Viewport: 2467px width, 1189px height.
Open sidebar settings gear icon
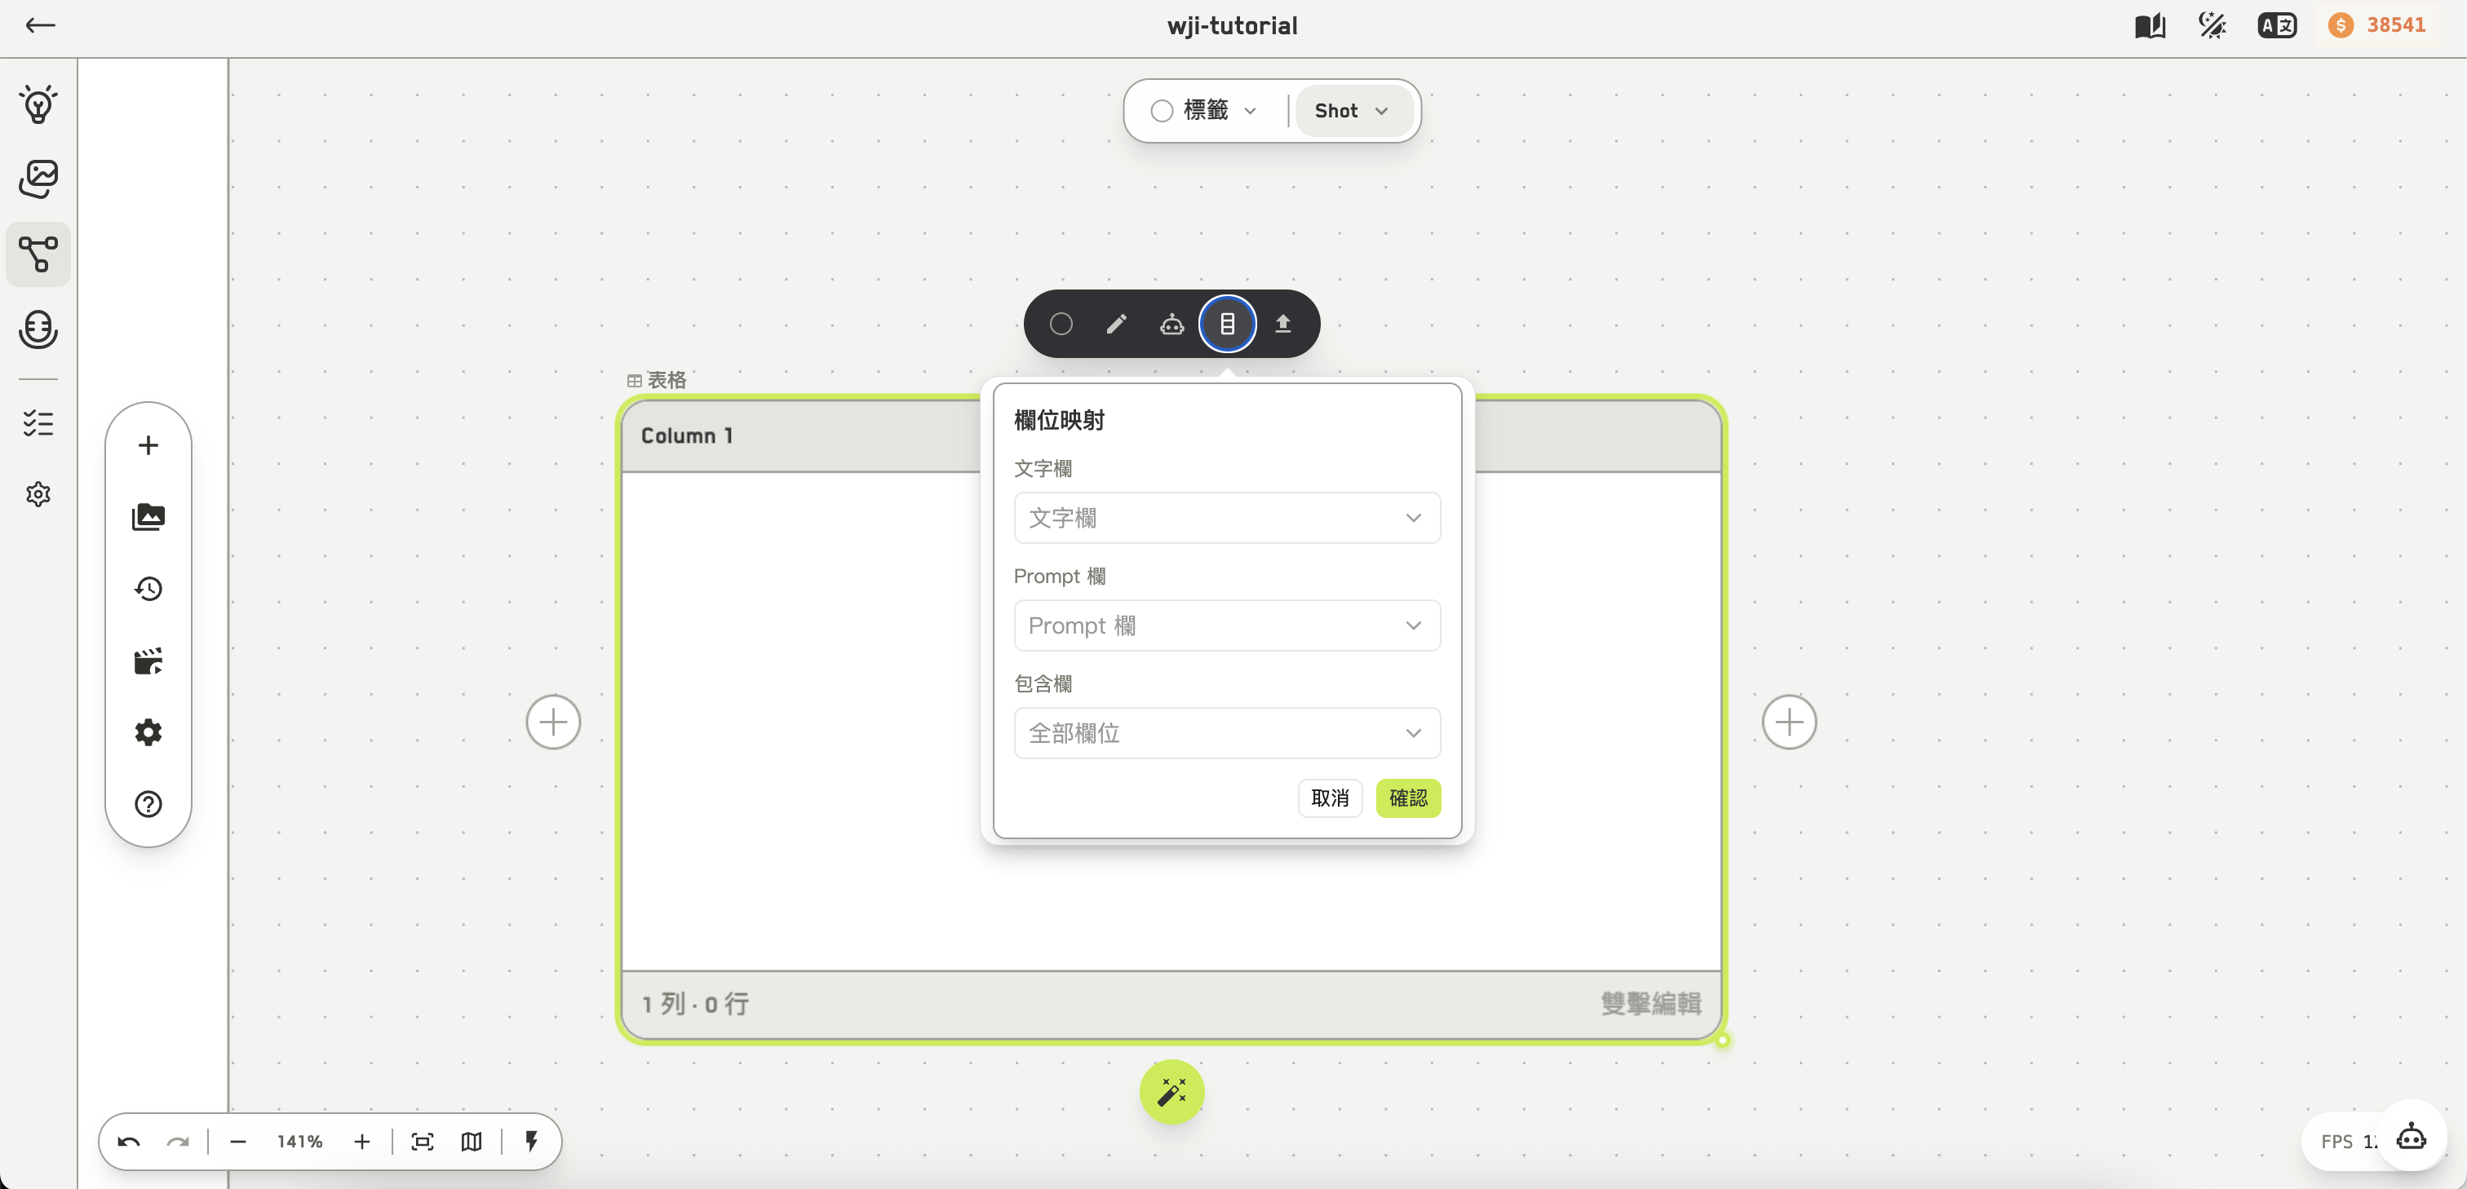(38, 494)
